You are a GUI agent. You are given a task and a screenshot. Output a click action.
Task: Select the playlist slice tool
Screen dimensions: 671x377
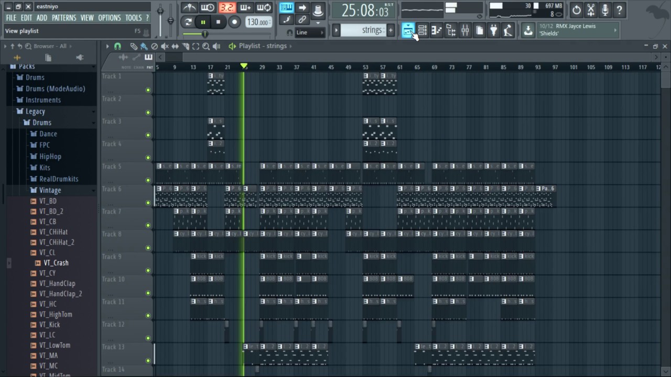coord(185,46)
